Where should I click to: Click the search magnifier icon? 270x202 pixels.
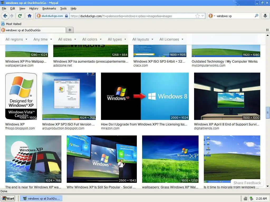(x=256, y=16)
